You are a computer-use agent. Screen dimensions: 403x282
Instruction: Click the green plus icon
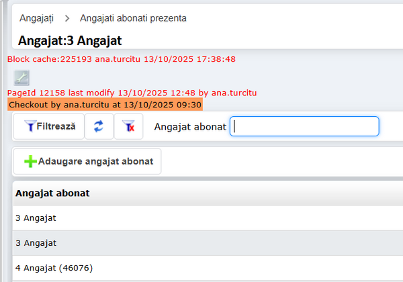pyautogui.click(x=30, y=162)
